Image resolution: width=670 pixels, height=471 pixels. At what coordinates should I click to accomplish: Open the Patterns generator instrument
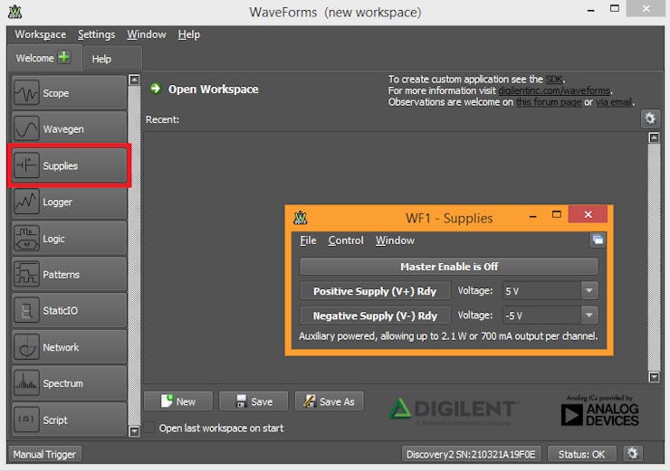click(x=69, y=274)
